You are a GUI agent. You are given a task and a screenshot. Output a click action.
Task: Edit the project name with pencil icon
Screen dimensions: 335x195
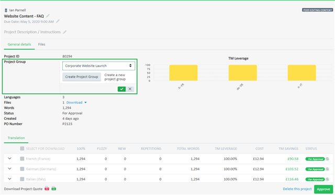tap(48, 16)
